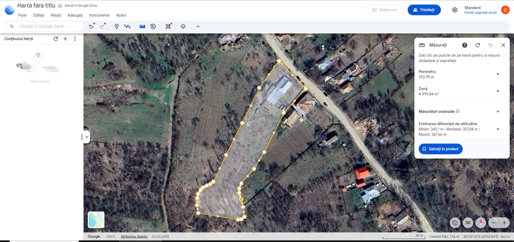Screen dimensions: 514x242
Task: Open the Adăugați menu
Action: [75, 15]
